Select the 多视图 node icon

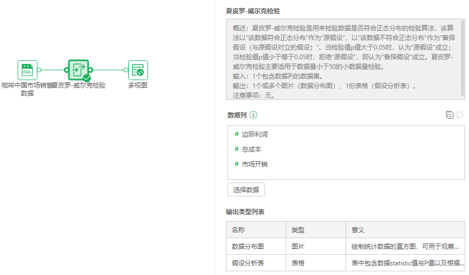pos(138,70)
